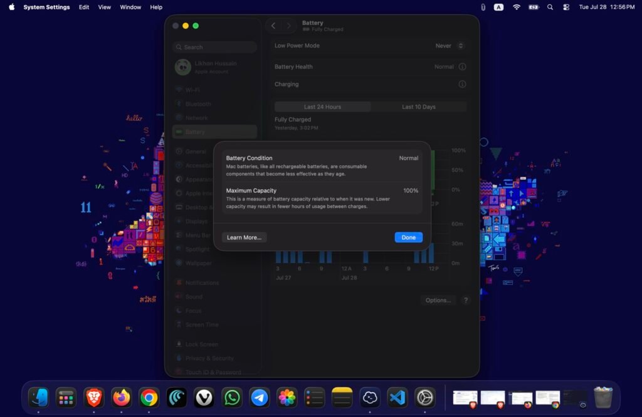
Task: Switch to the Last 10 Days segment
Action: (x=418, y=106)
